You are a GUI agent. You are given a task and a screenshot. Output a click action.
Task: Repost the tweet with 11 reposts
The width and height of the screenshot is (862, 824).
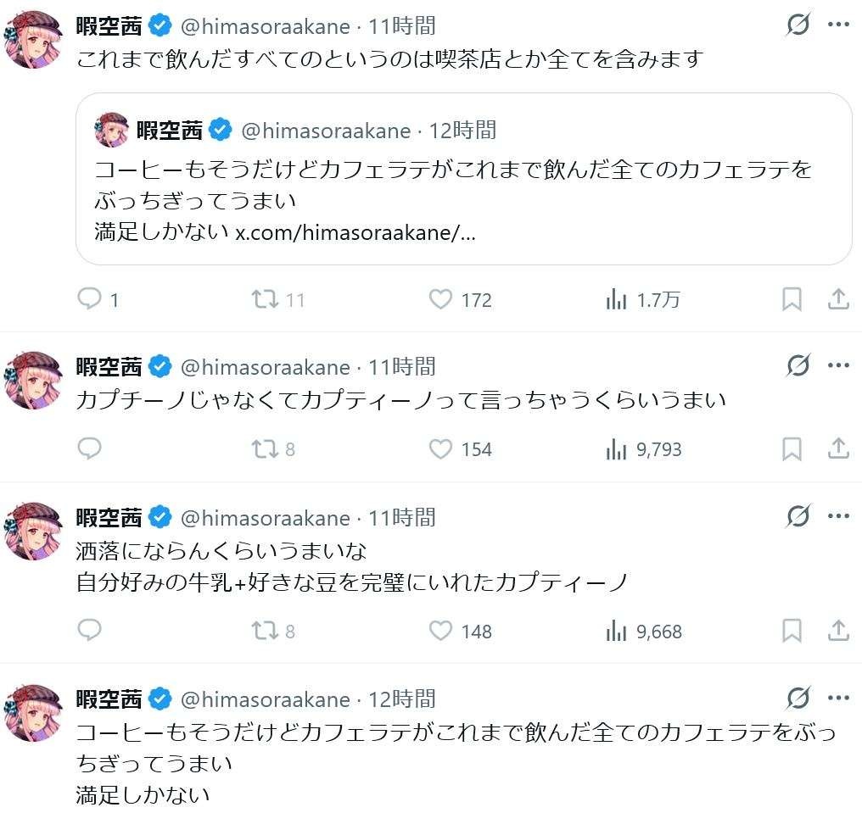266,299
